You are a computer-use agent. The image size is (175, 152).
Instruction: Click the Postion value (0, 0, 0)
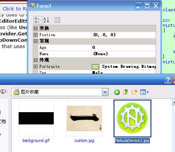pyautogui.click(x=104, y=35)
